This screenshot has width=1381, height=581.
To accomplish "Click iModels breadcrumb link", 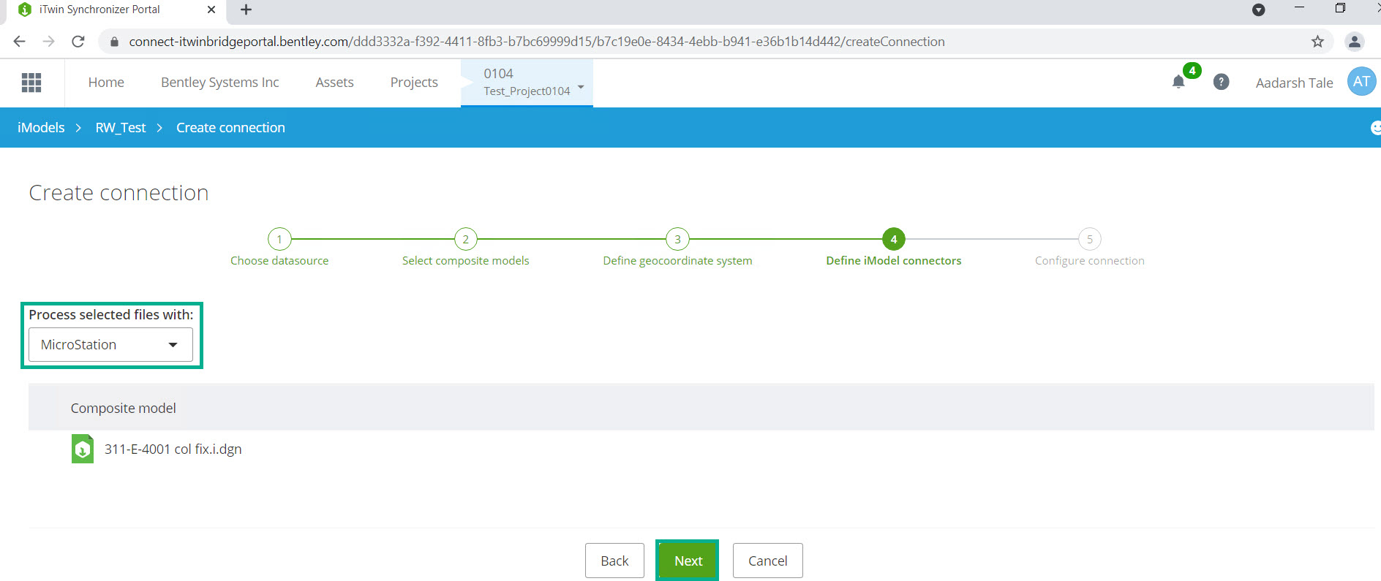I will tap(41, 128).
